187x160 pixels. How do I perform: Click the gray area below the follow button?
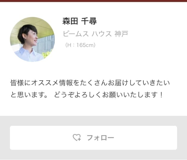(93, 155)
